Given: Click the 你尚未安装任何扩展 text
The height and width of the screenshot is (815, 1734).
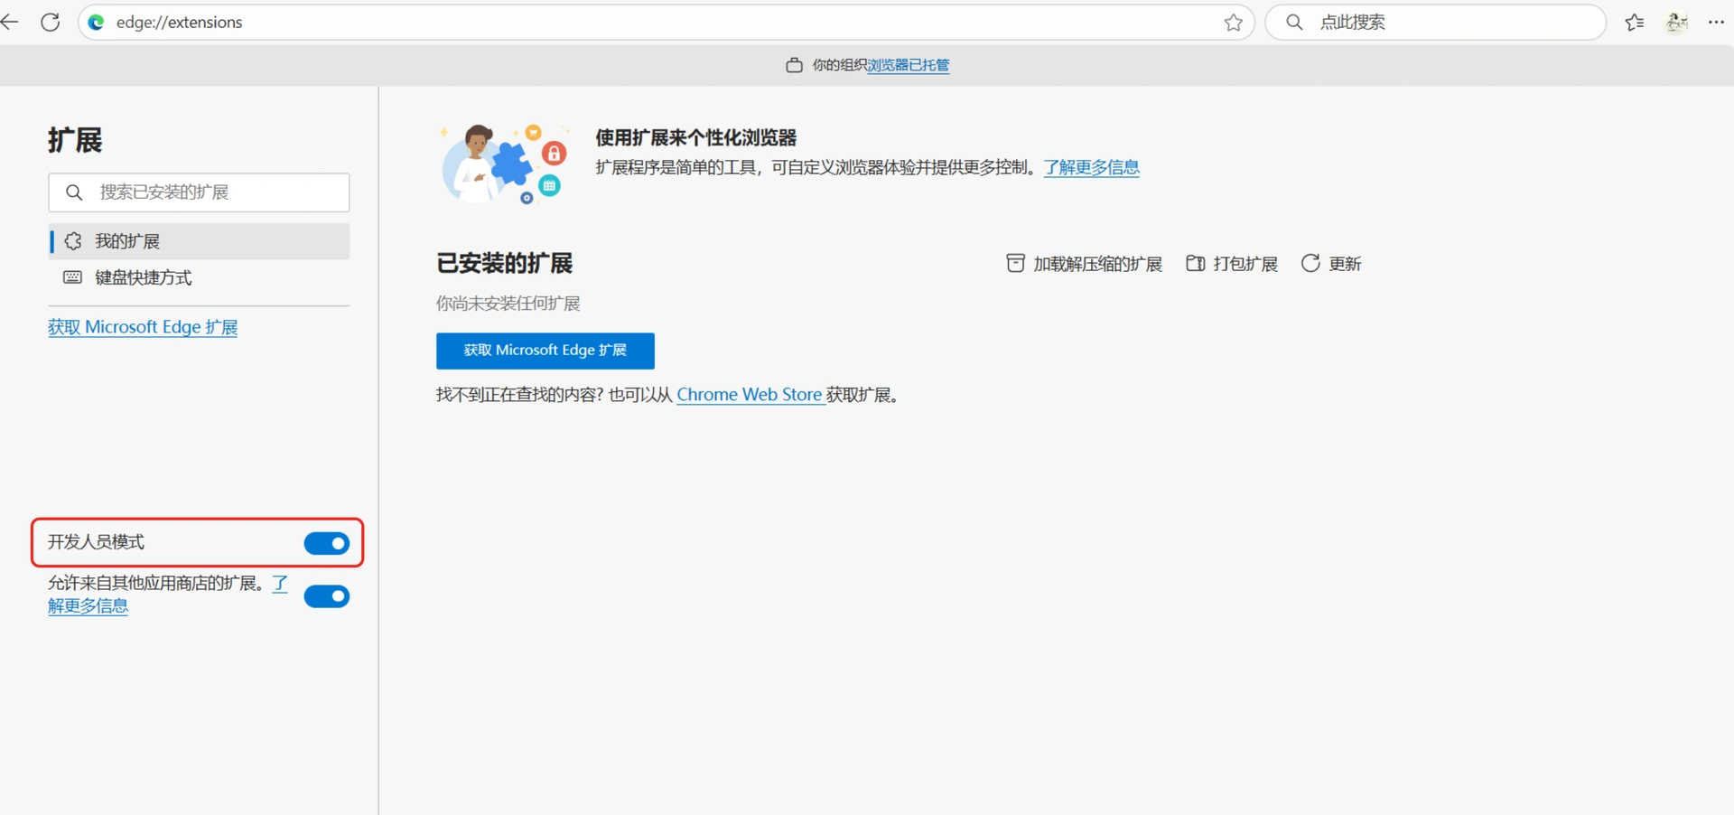Looking at the screenshot, I should pos(508,304).
